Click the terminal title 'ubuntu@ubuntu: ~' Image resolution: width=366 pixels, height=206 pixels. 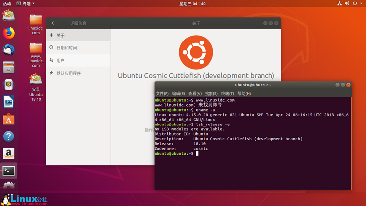(253, 85)
